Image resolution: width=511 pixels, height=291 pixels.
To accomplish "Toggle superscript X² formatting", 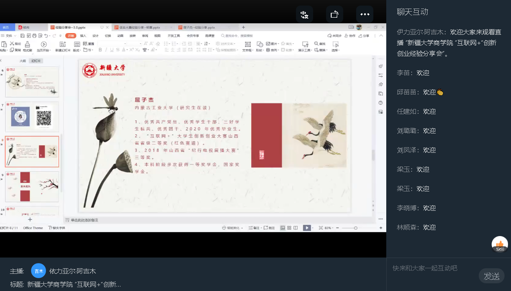I will [132, 50].
